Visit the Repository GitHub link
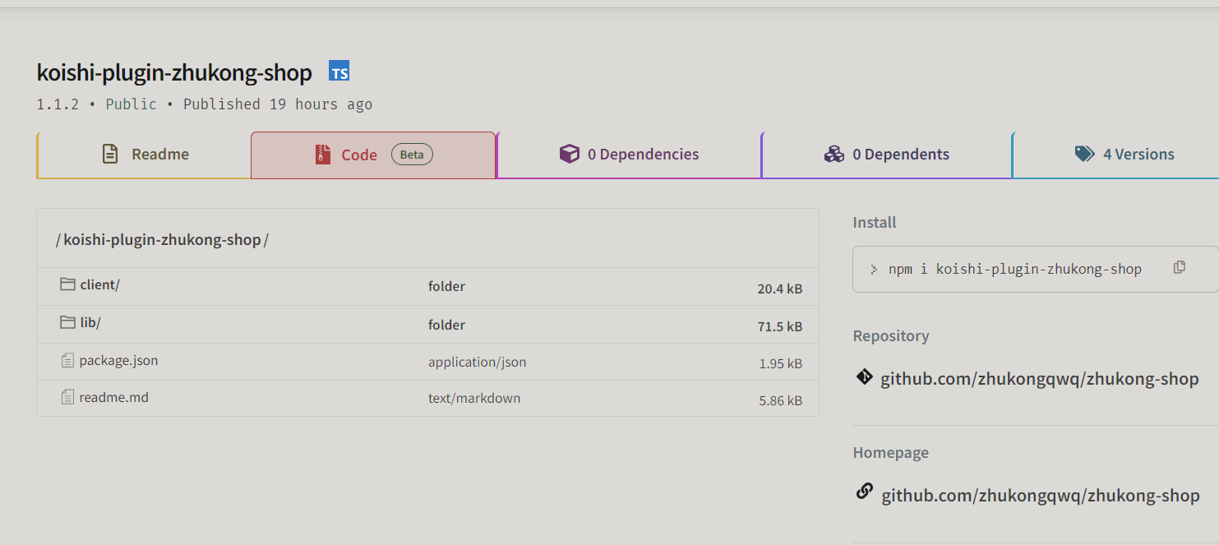The image size is (1219, 545). pyautogui.click(x=1039, y=379)
